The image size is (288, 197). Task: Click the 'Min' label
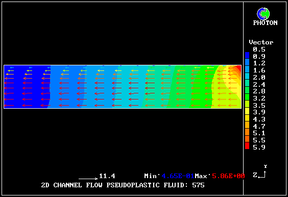pyautogui.click(x=151, y=176)
